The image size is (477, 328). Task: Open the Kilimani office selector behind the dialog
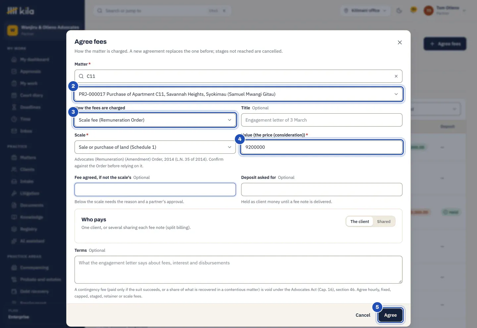pyautogui.click(x=365, y=11)
